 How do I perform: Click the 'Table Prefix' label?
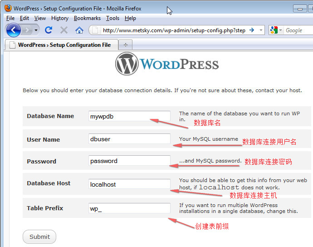coord(45,208)
